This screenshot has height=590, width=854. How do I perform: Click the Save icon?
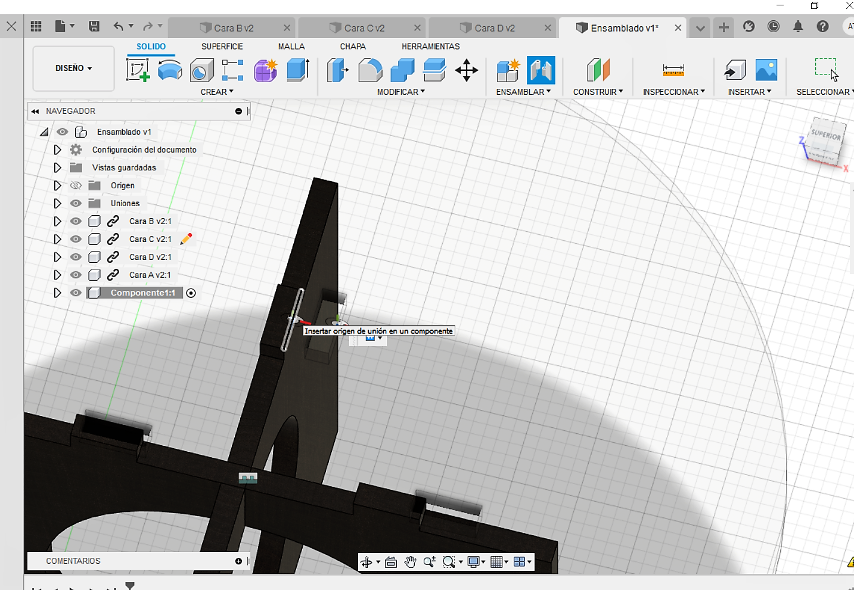pyautogui.click(x=94, y=26)
